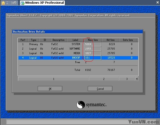Edit the SYSTEM new size field 5004
160x125 pixels.
tap(93, 44)
